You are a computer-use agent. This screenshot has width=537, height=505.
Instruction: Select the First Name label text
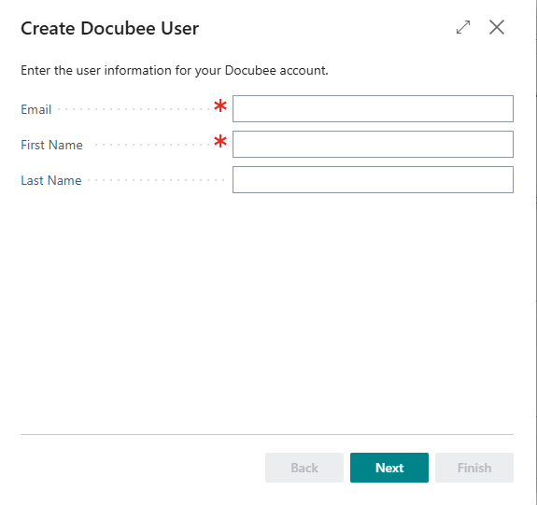(x=51, y=145)
